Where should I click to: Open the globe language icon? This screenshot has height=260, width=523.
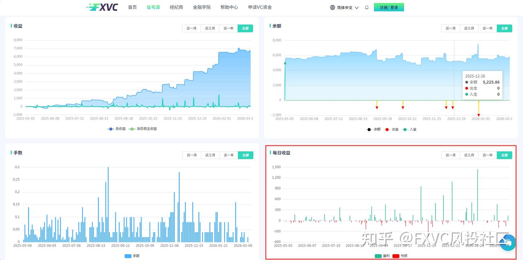click(x=332, y=7)
